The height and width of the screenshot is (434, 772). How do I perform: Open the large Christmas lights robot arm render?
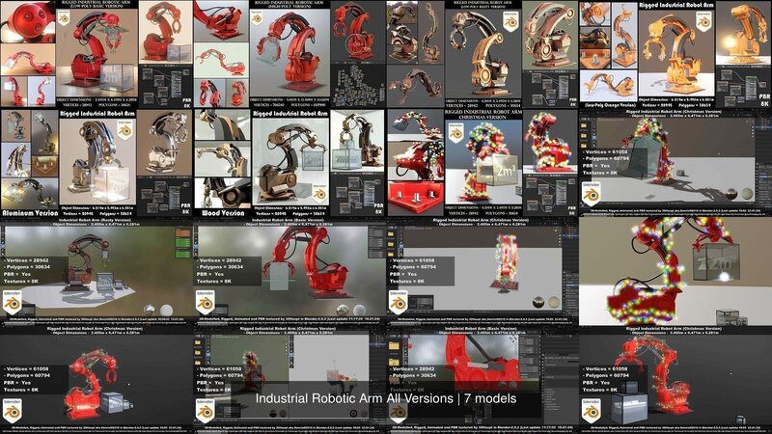coord(675,275)
